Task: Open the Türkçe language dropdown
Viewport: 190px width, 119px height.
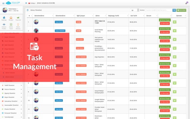Action: point(32,3)
